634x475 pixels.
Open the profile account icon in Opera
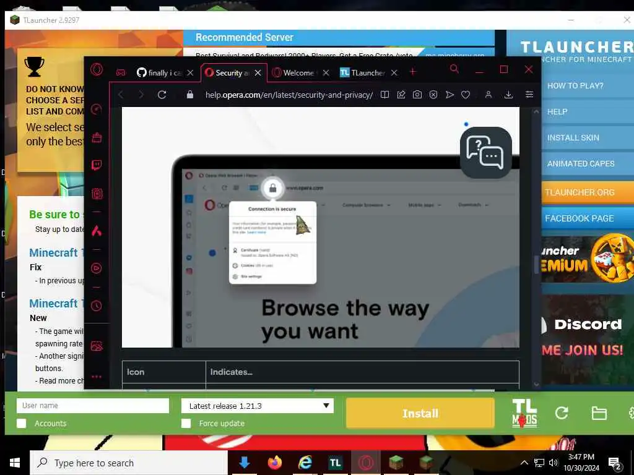(x=489, y=95)
